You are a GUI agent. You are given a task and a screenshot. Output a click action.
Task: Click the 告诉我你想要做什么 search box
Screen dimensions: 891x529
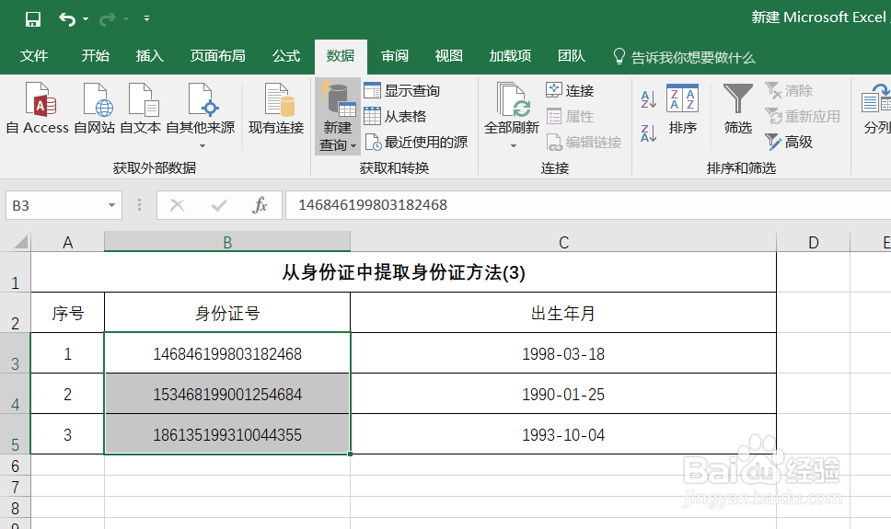(685, 57)
